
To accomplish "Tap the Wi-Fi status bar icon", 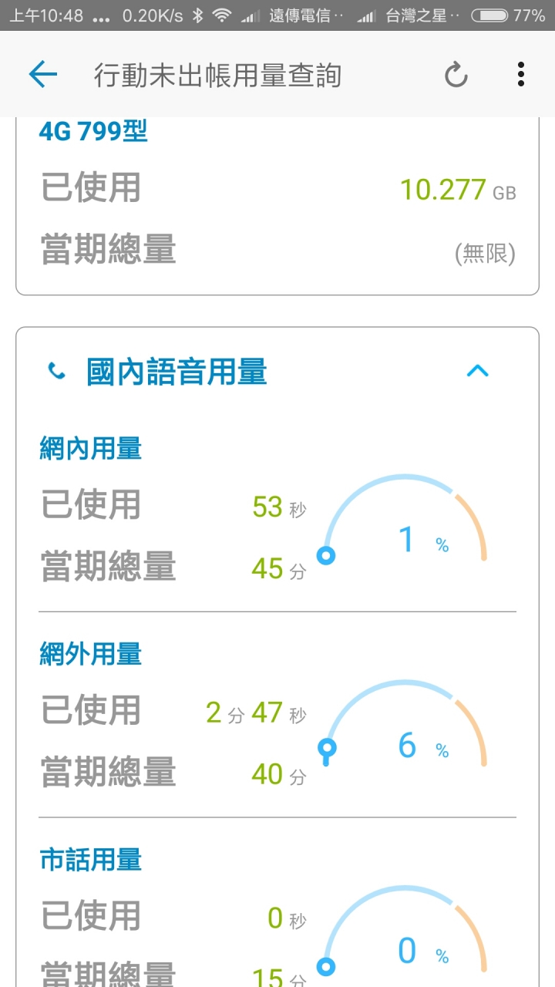I will point(222,15).
